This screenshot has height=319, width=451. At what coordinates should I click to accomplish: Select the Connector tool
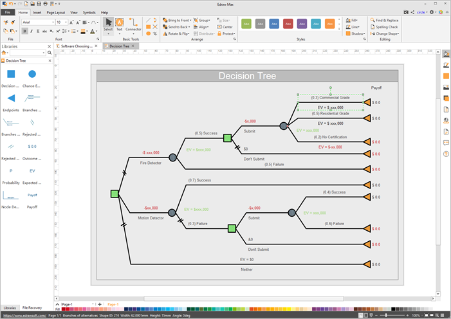(134, 24)
